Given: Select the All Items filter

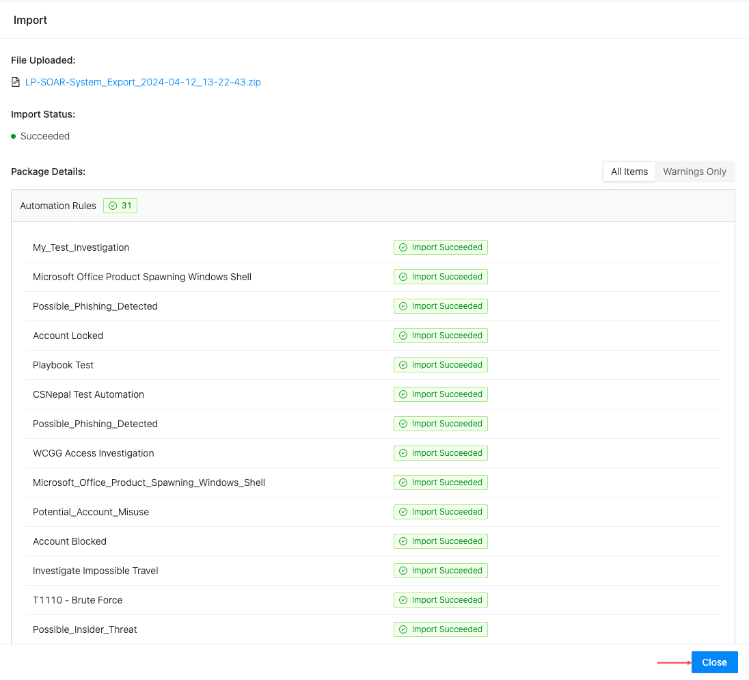Looking at the screenshot, I should [629, 172].
